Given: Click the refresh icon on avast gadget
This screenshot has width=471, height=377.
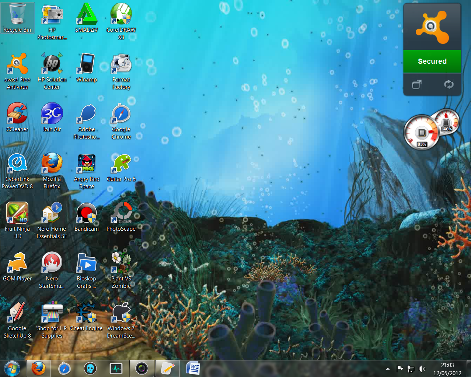Looking at the screenshot, I should 449,84.
